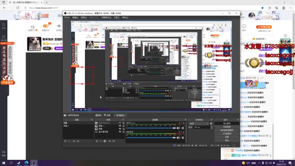Open source properties gear in 来源 panel toolbar
The width and height of the screenshot is (295, 166).
tap(105, 141)
